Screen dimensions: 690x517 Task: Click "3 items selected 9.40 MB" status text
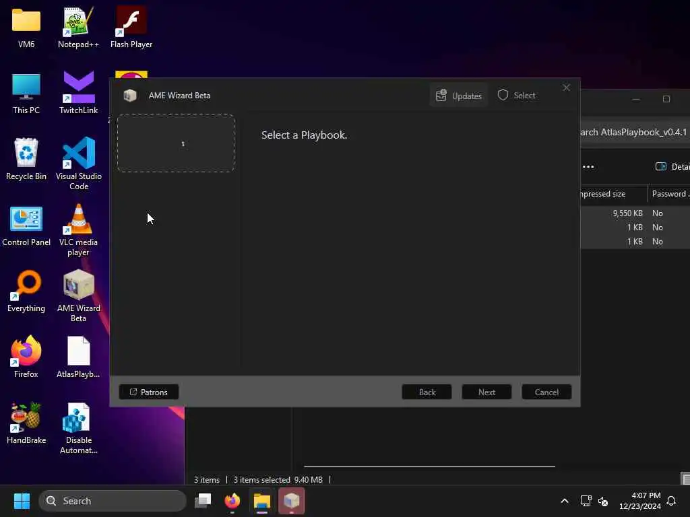point(278,479)
